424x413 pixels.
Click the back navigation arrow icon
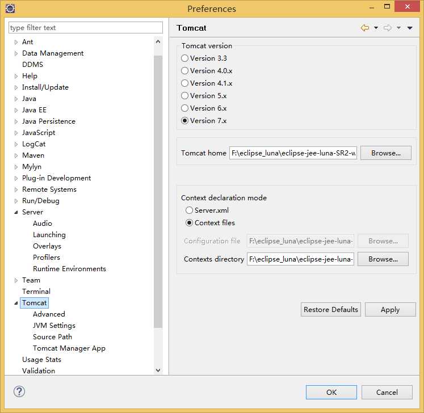(x=365, y=28)
